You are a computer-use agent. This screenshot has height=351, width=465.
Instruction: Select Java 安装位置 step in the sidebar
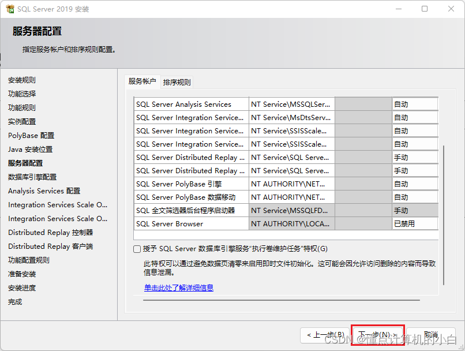tap(30, 150)
